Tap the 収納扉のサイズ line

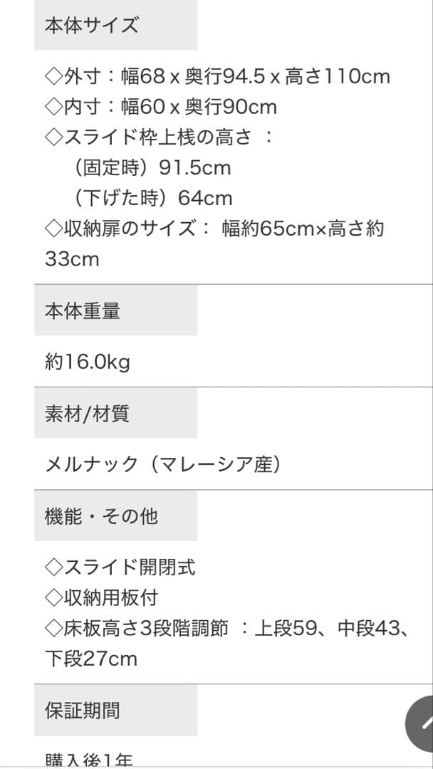(x=214, y=229)
